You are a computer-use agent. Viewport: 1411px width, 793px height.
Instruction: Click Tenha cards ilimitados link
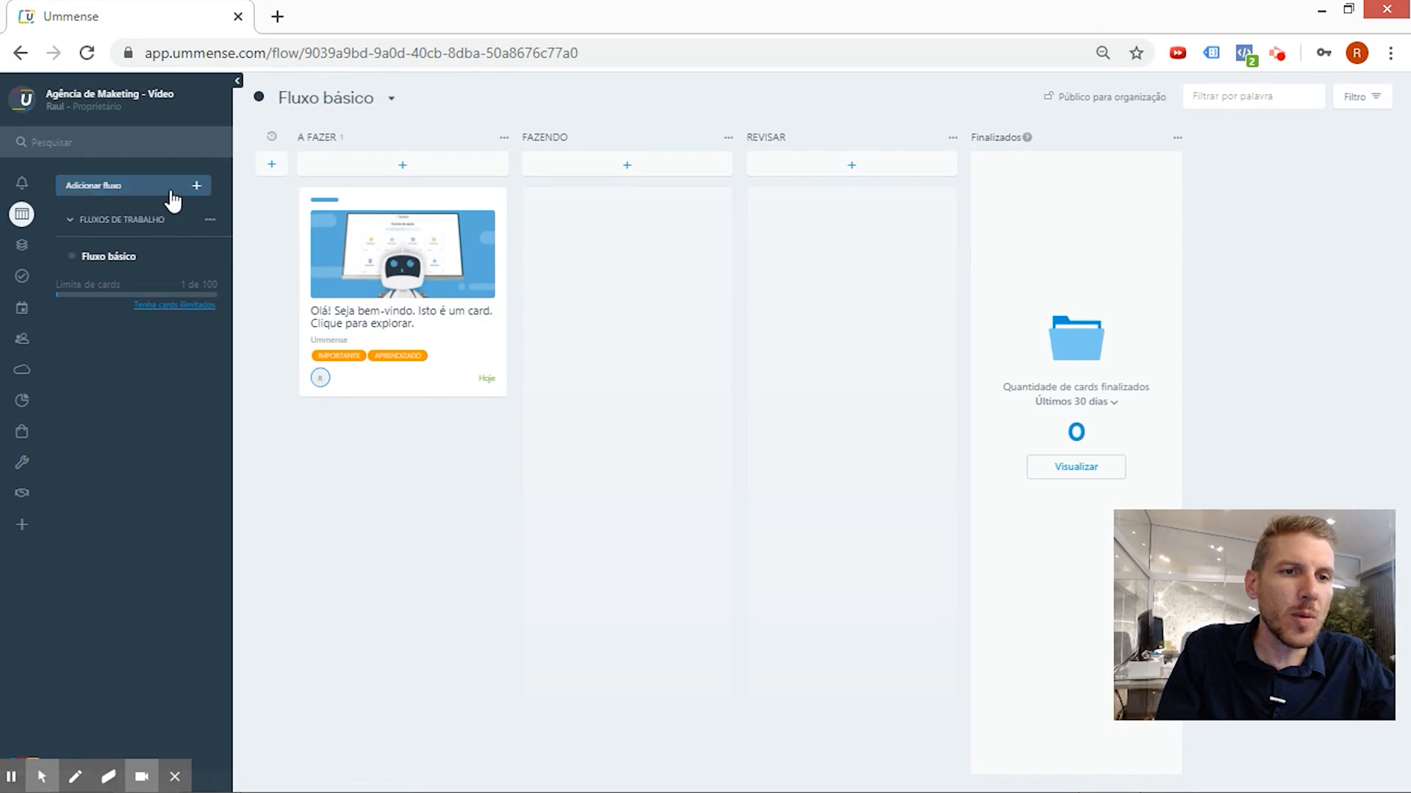click(174, 304)
